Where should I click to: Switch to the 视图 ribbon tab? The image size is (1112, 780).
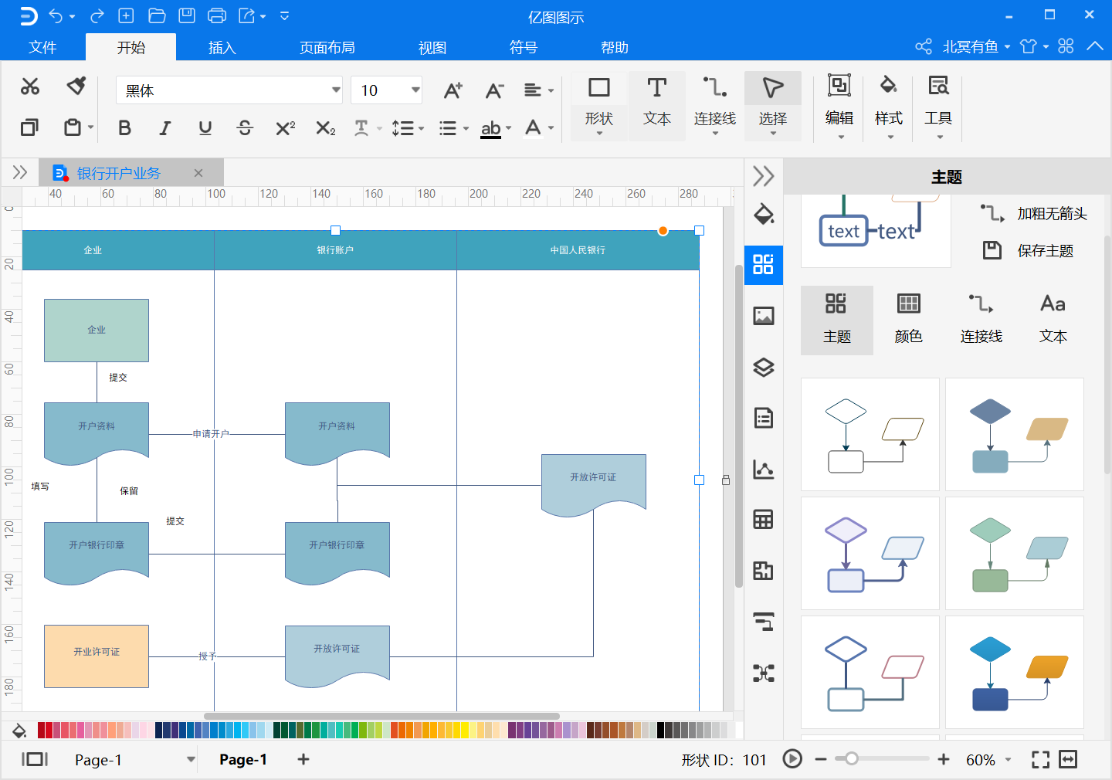click(x=432, y=47)
